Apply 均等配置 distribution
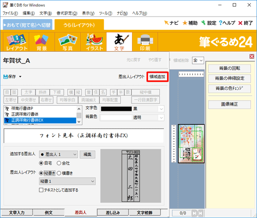257x218 pixels. (110, 100)
